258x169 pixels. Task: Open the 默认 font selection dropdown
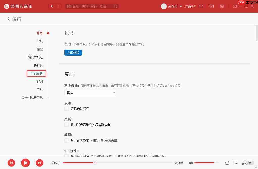[x=90, y=92]
